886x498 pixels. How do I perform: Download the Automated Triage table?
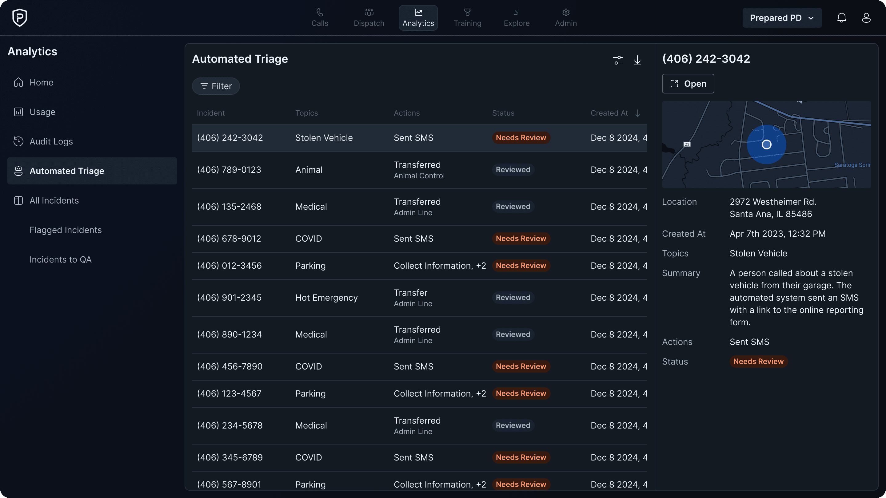[637, 61]
